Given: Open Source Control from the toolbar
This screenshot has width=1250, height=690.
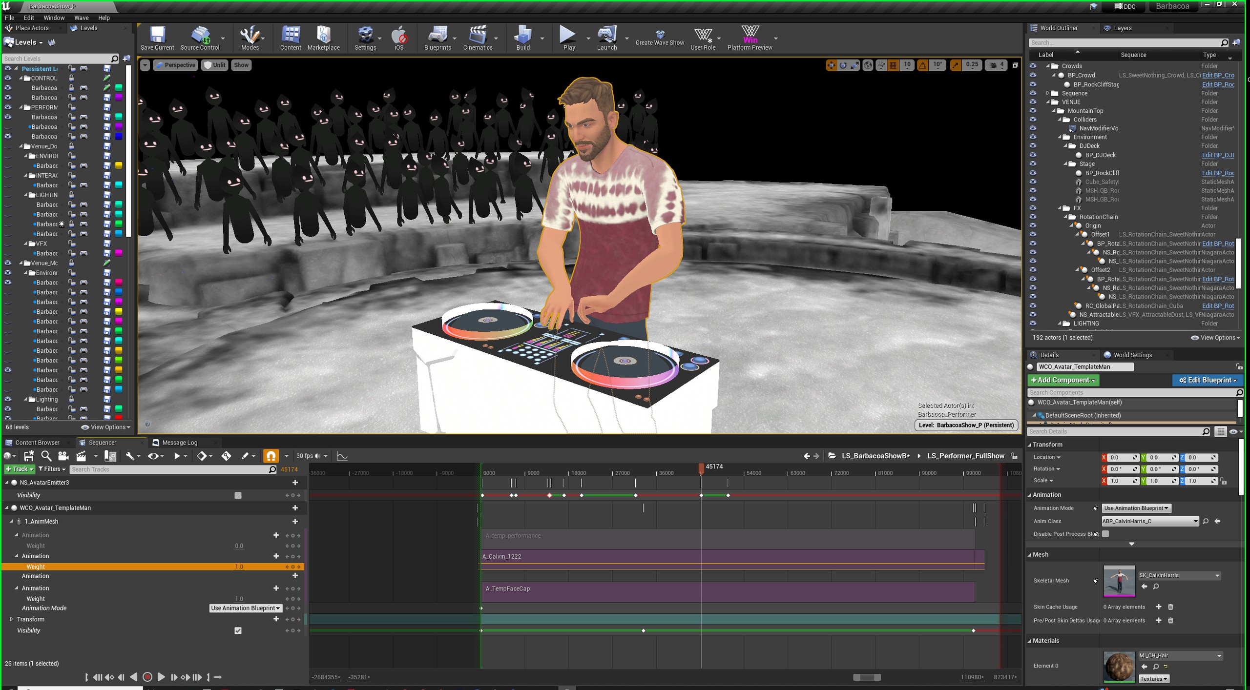Looking at the screenshot, I should [x=200, y=38].
